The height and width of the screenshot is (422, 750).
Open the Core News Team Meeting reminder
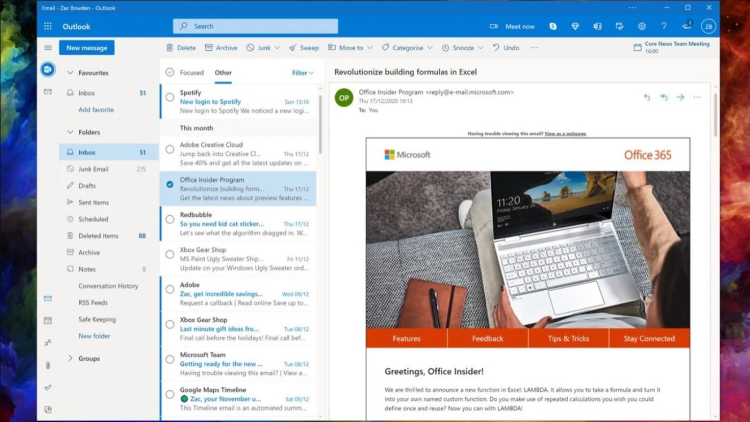[672, 48]
